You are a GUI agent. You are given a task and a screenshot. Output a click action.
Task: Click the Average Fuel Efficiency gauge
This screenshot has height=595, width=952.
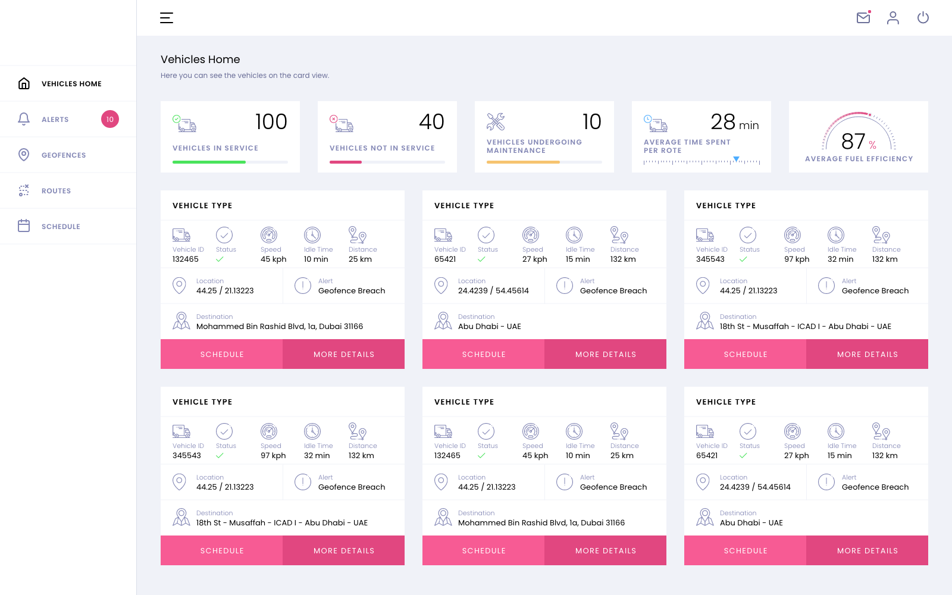click(858, 137)
